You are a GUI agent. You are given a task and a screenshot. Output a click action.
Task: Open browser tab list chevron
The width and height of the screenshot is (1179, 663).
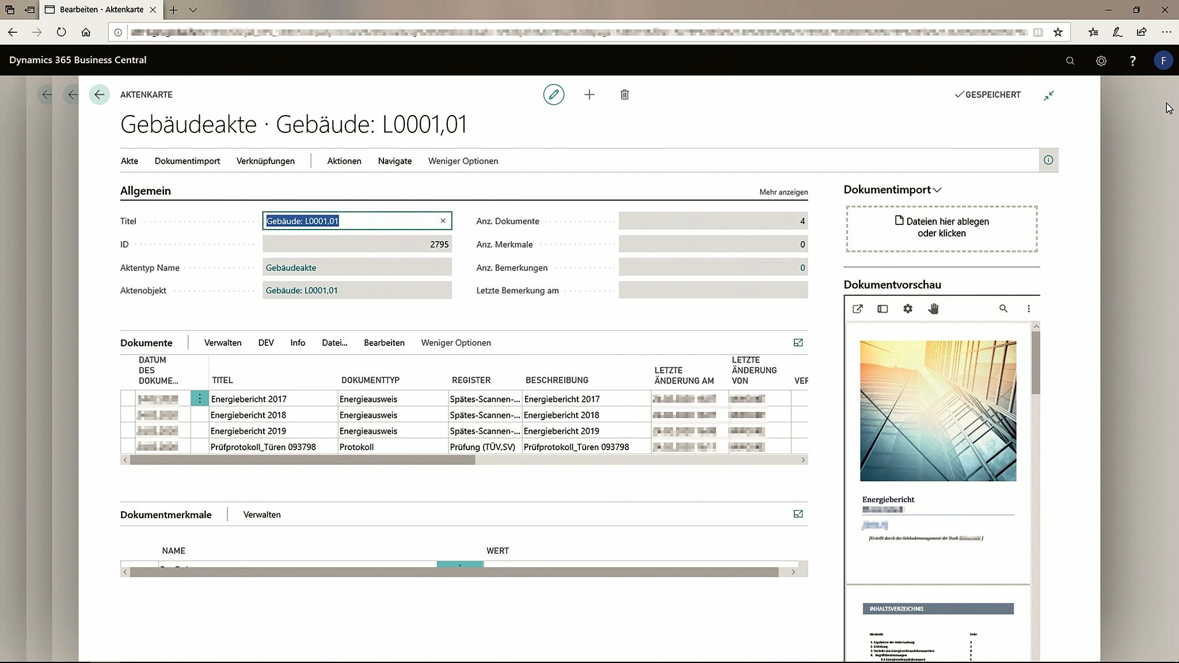click(x=193, y=10)
